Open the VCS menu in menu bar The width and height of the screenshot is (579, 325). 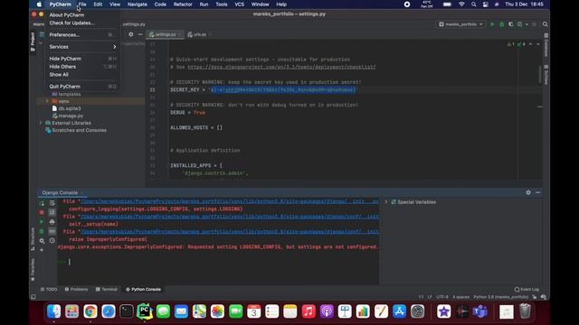tap(239, 5)
